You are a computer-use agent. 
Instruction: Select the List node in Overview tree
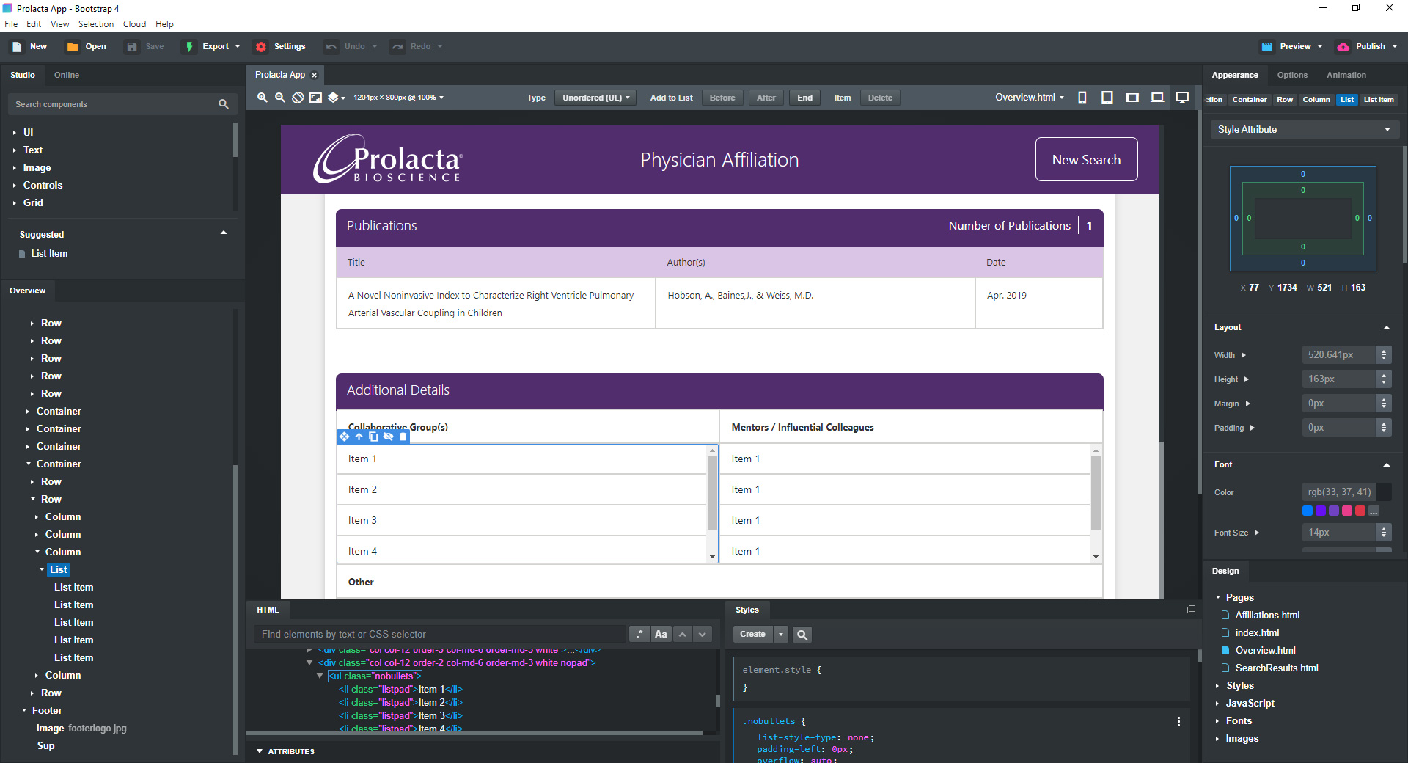59,570
